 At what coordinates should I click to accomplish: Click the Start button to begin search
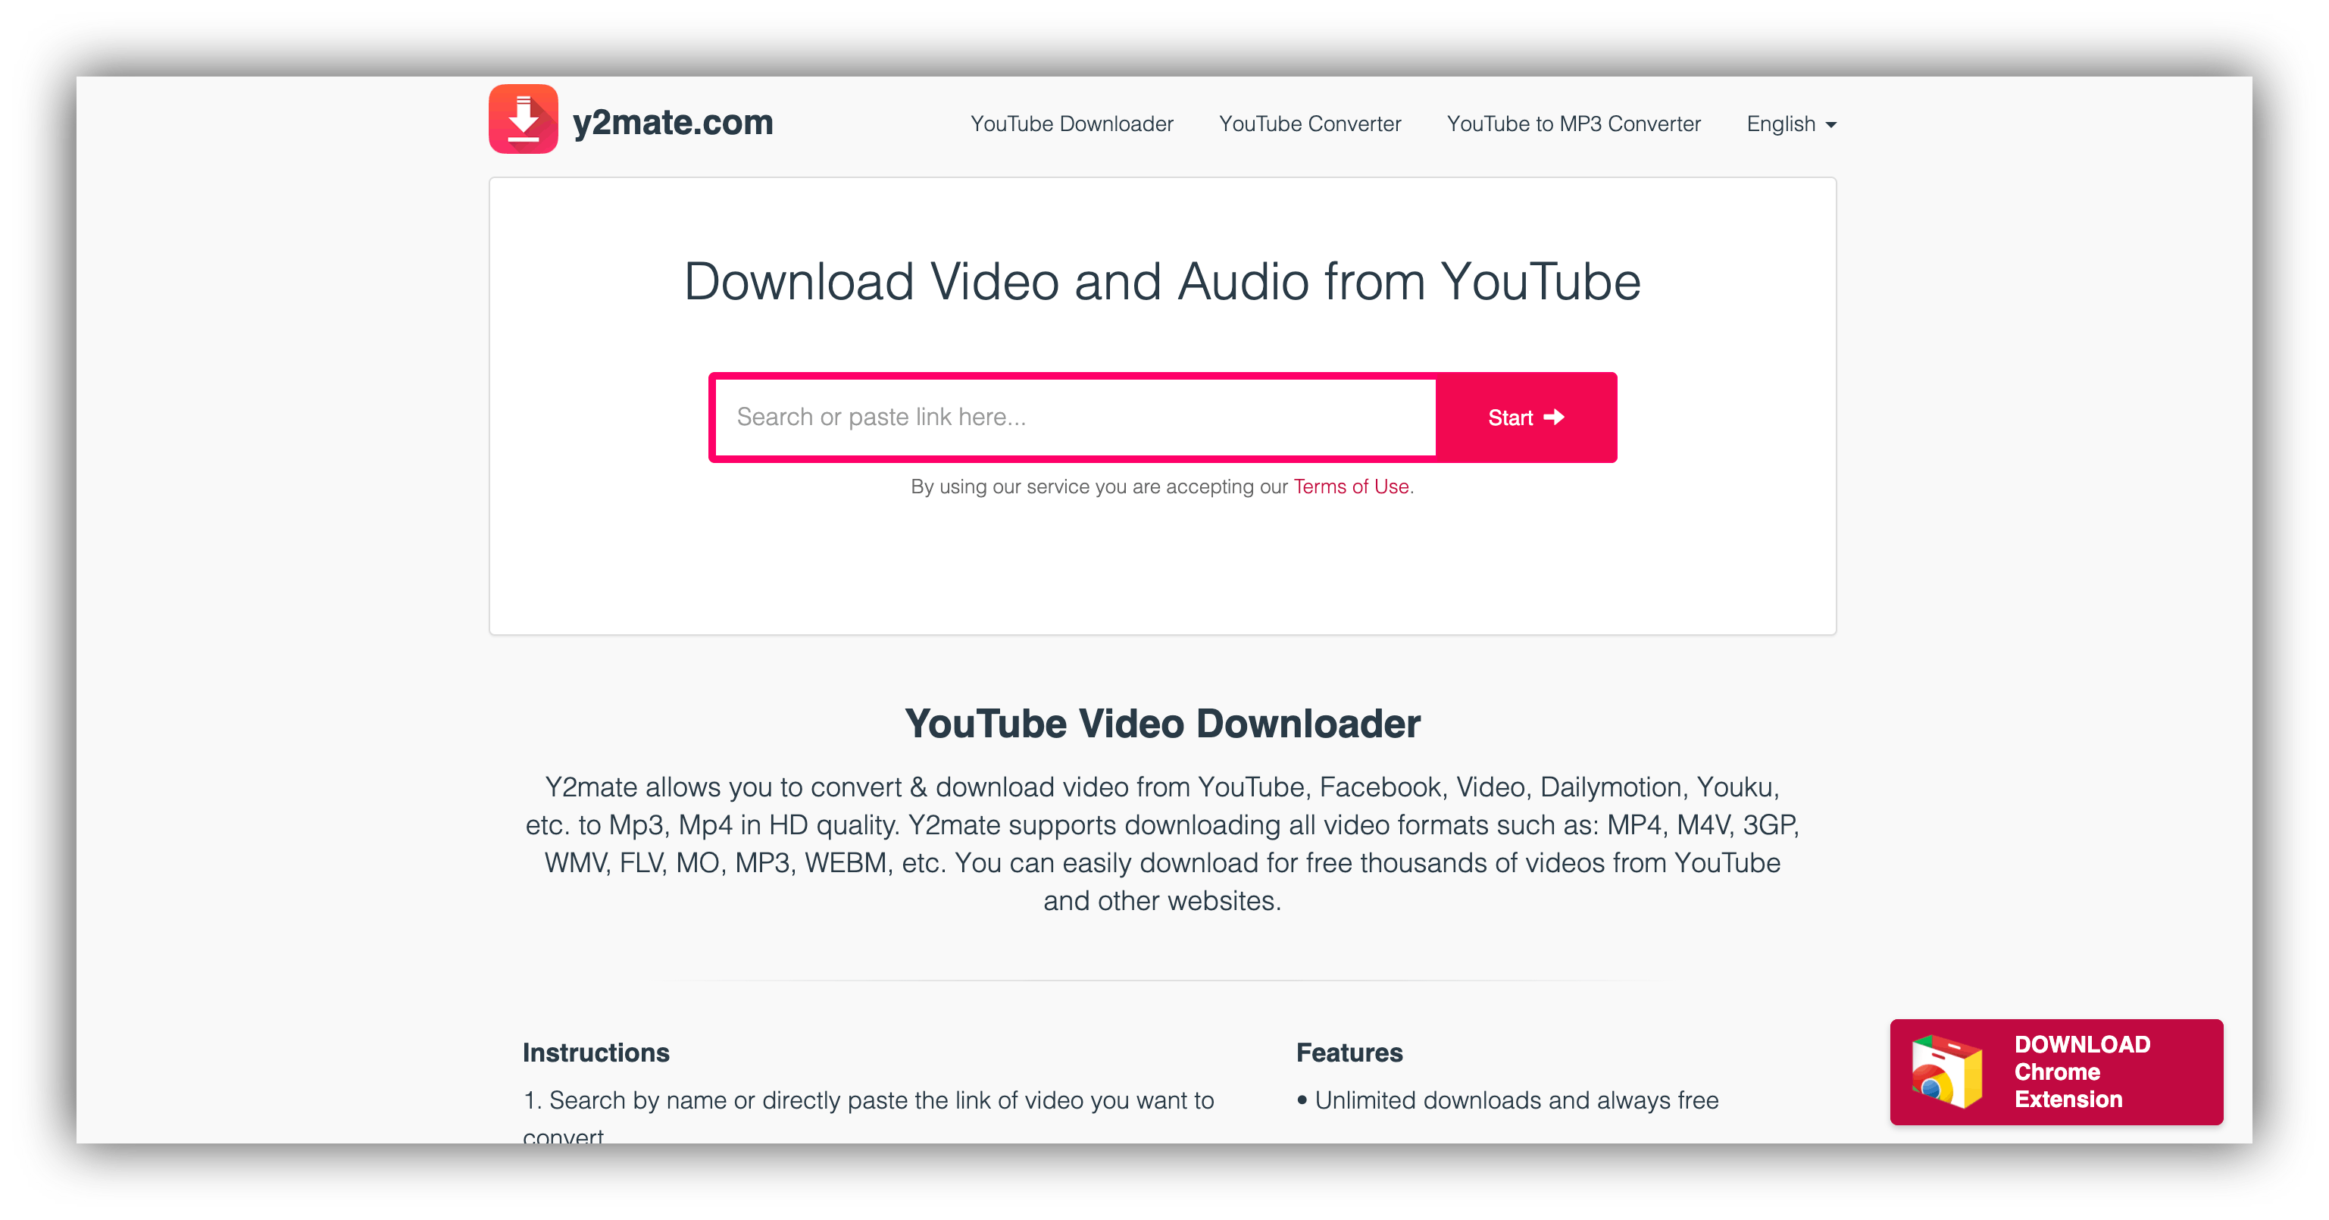[x=1522, y=416]
